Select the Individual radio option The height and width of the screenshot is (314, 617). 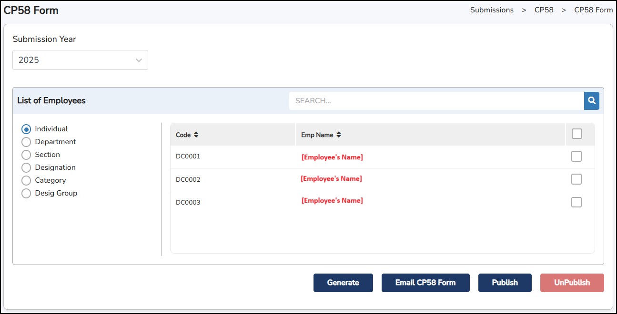pos(26,129)
